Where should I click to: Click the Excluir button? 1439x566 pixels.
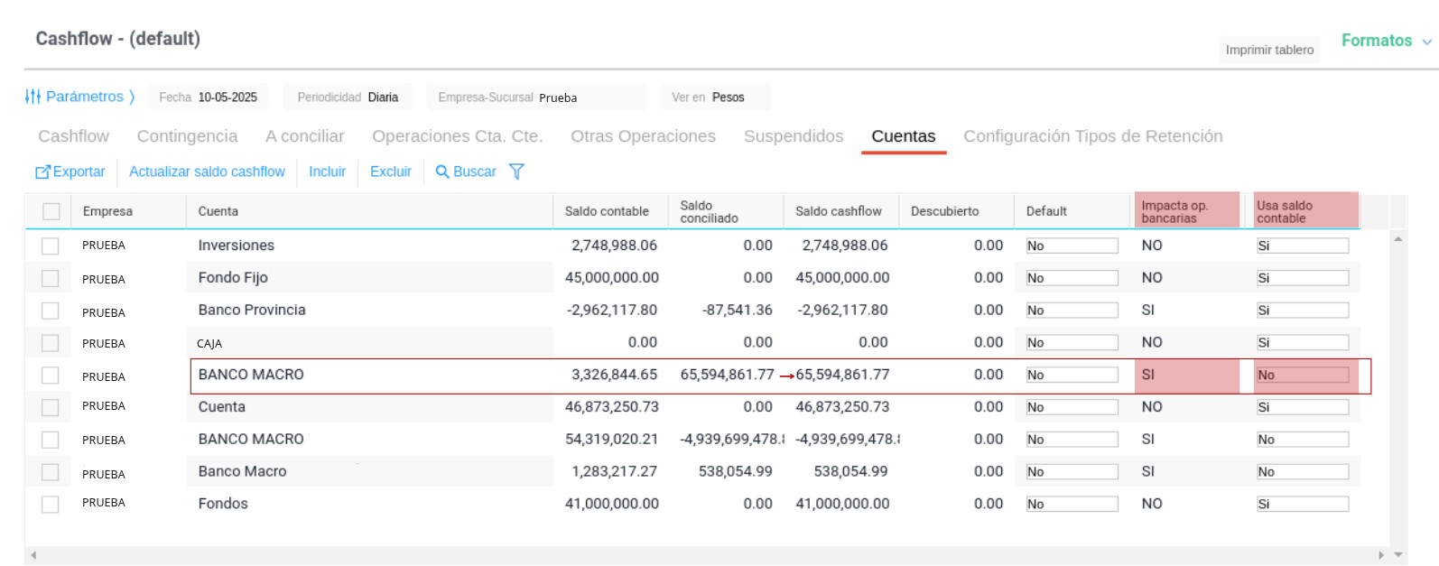click(x=390, y=172)
